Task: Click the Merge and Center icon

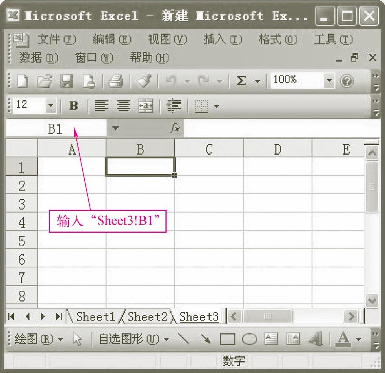Action: coord(146,106)
